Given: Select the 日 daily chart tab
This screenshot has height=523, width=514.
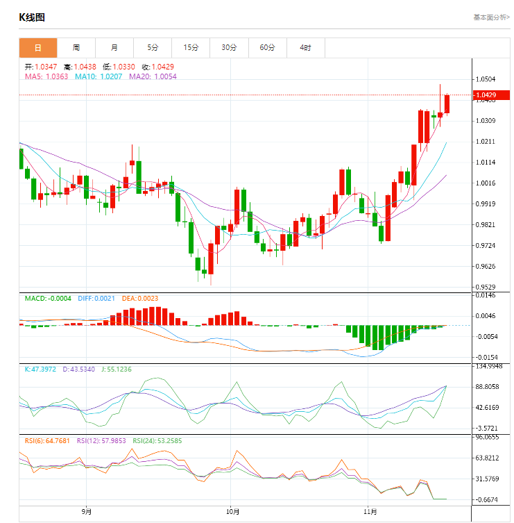Looking at the screenshot, I should click(38, 48).
